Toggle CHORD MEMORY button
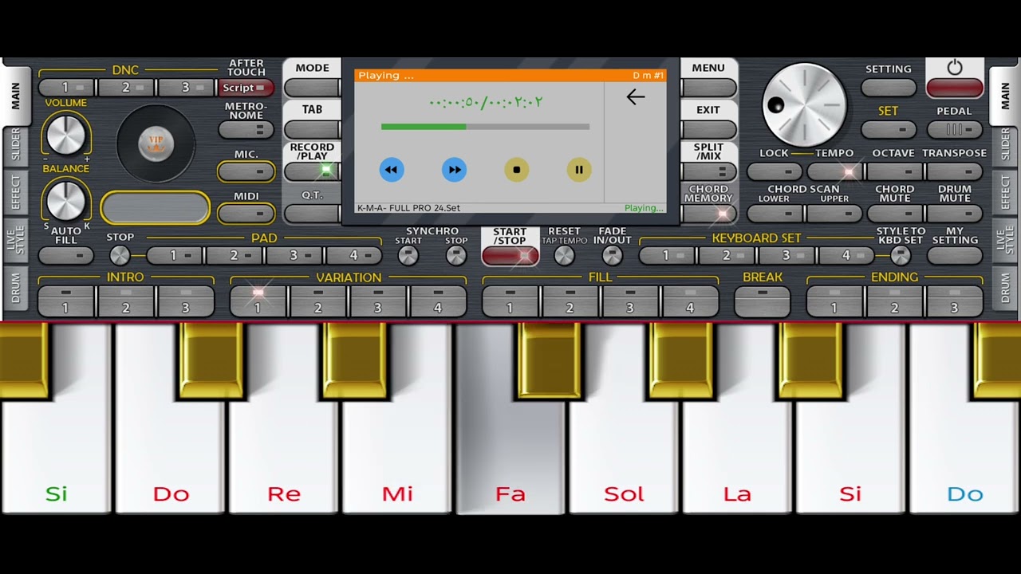The width and height of the screenshot is (1021, 574). (x=708, y=213)
